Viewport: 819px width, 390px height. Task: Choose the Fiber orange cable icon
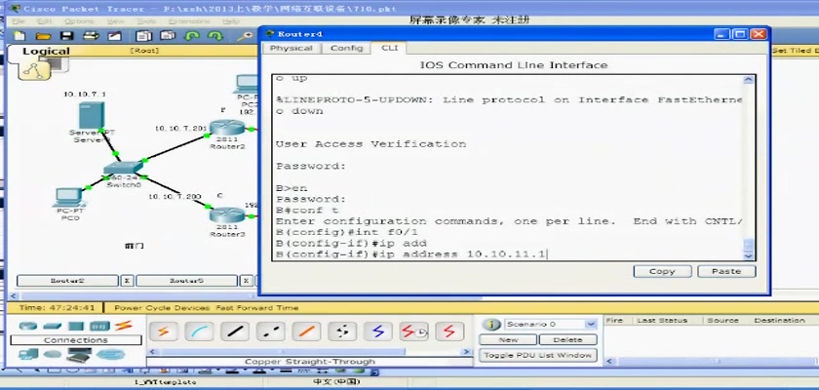(x=306, y=331)
